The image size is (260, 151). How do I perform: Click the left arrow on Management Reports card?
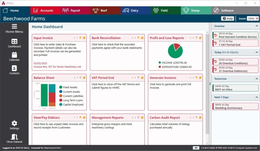pos(132,118)
